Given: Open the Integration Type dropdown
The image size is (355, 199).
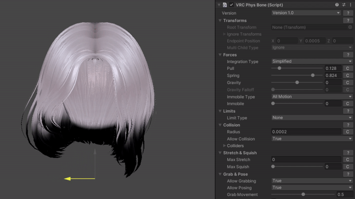Looking at the screenshot, I should (x=312, y=61).
